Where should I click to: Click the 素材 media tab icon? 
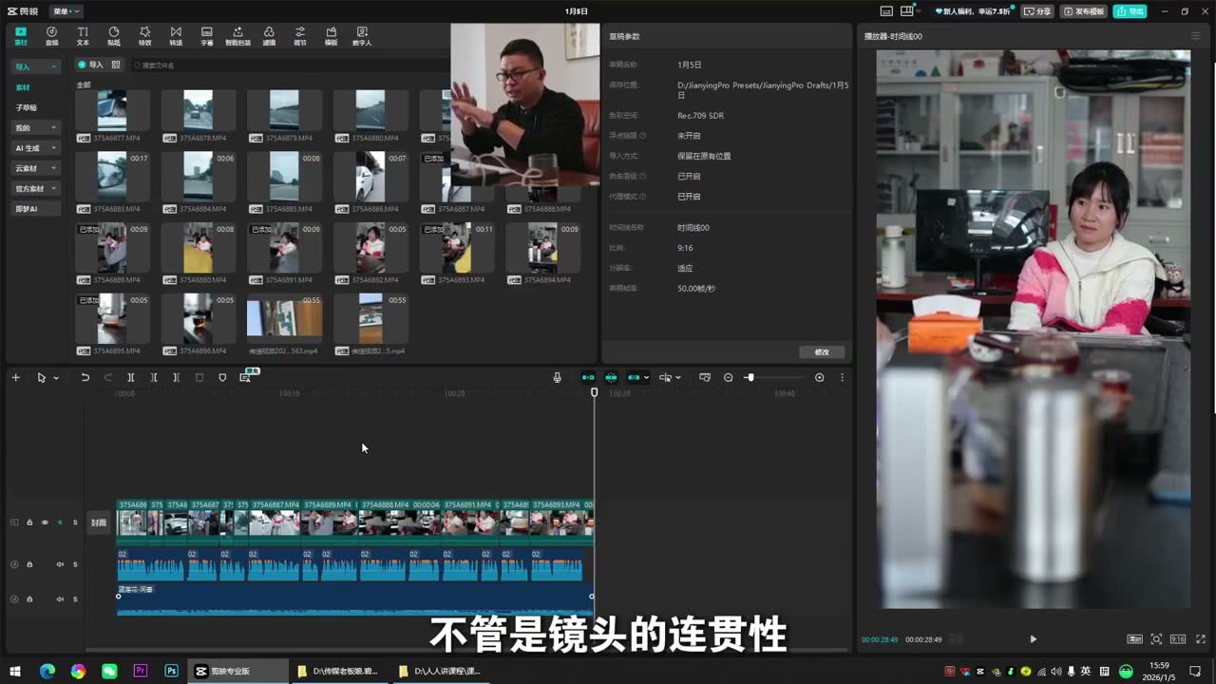[21, 36]
